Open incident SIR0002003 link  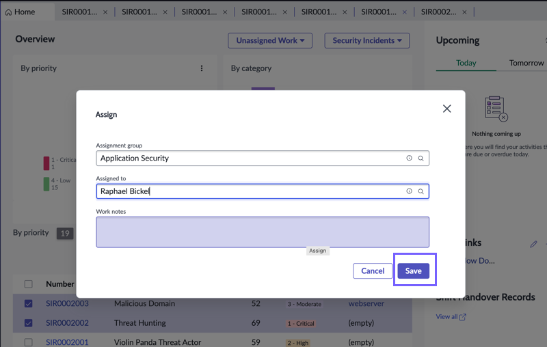pos(67,303)
